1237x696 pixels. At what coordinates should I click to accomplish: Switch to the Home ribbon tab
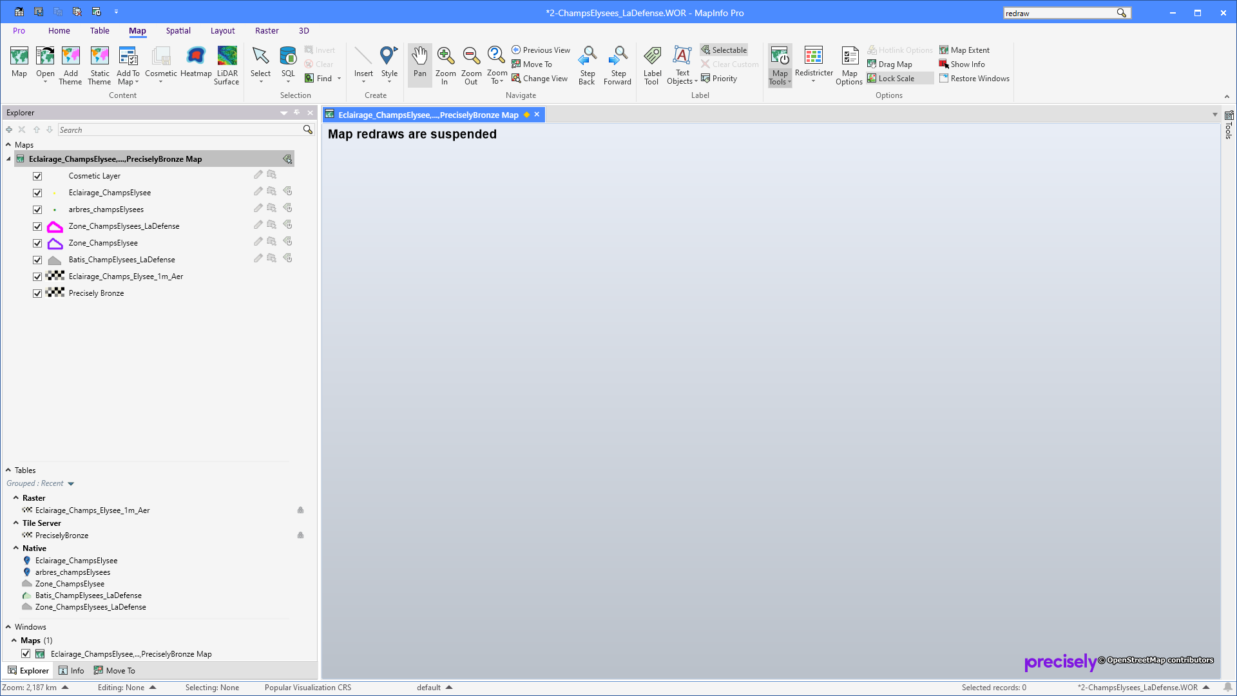tap(59, 30)
